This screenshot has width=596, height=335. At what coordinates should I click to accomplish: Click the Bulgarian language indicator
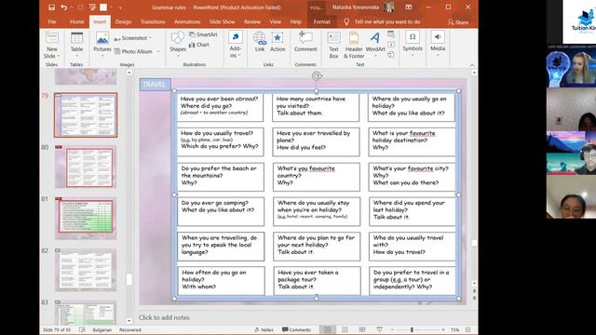pos(102,329)
